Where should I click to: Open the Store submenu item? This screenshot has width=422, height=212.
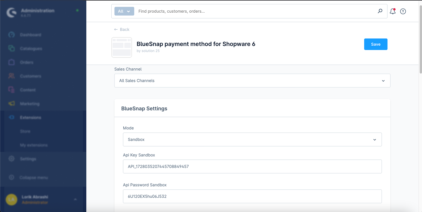[25, 131]
